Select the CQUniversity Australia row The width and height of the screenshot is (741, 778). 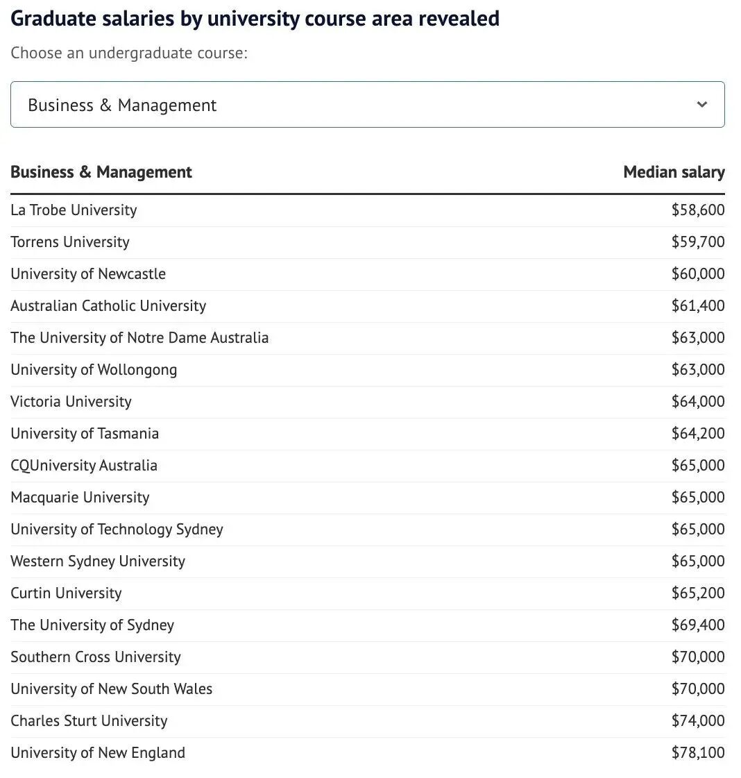click(x=84, y=466)
